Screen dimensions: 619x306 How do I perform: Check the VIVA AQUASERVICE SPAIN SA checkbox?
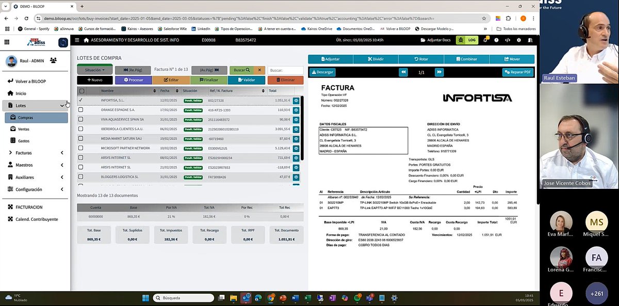click(81, 119)
